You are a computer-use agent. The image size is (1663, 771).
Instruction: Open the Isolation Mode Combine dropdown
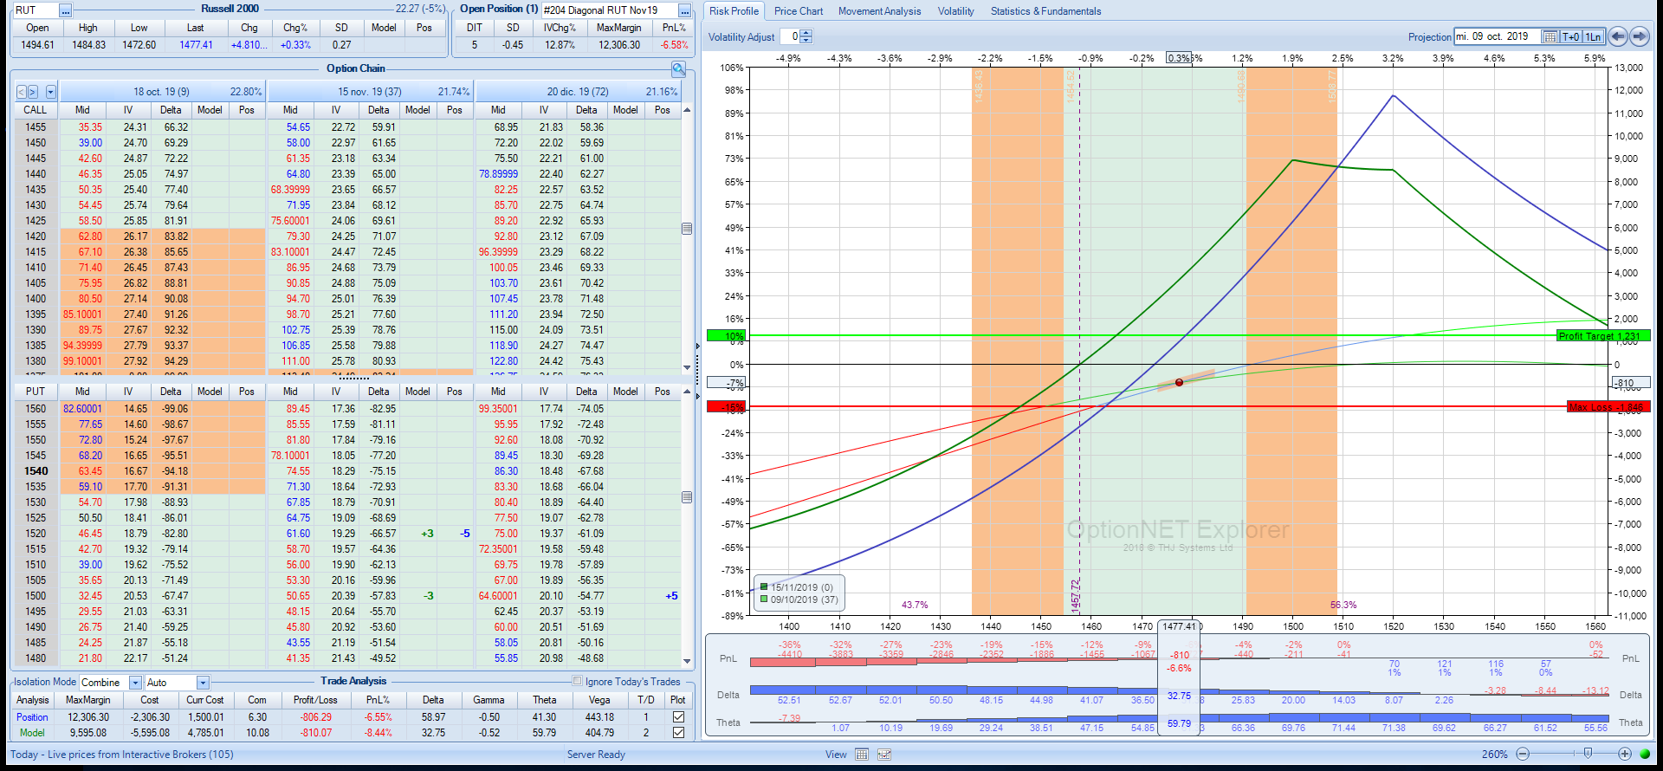[x=135, y=683]
